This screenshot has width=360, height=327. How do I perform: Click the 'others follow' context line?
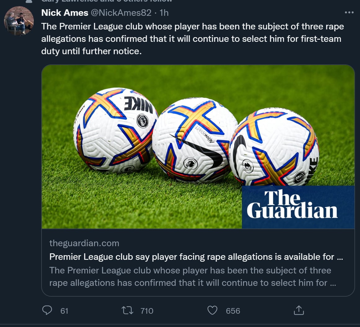click(x=107, y=1)
